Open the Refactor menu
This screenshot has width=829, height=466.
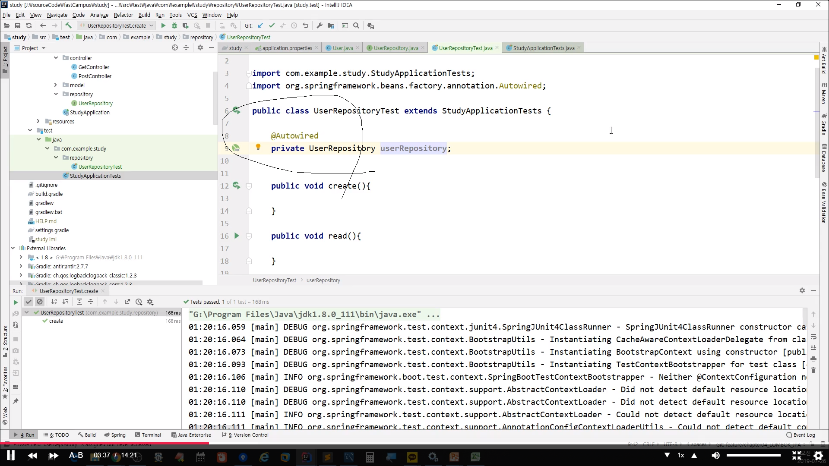[123, 15]
